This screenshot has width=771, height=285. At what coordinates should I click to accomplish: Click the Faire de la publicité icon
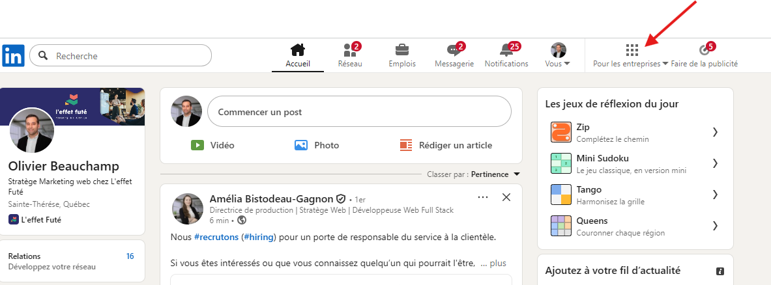pos(704,51)
